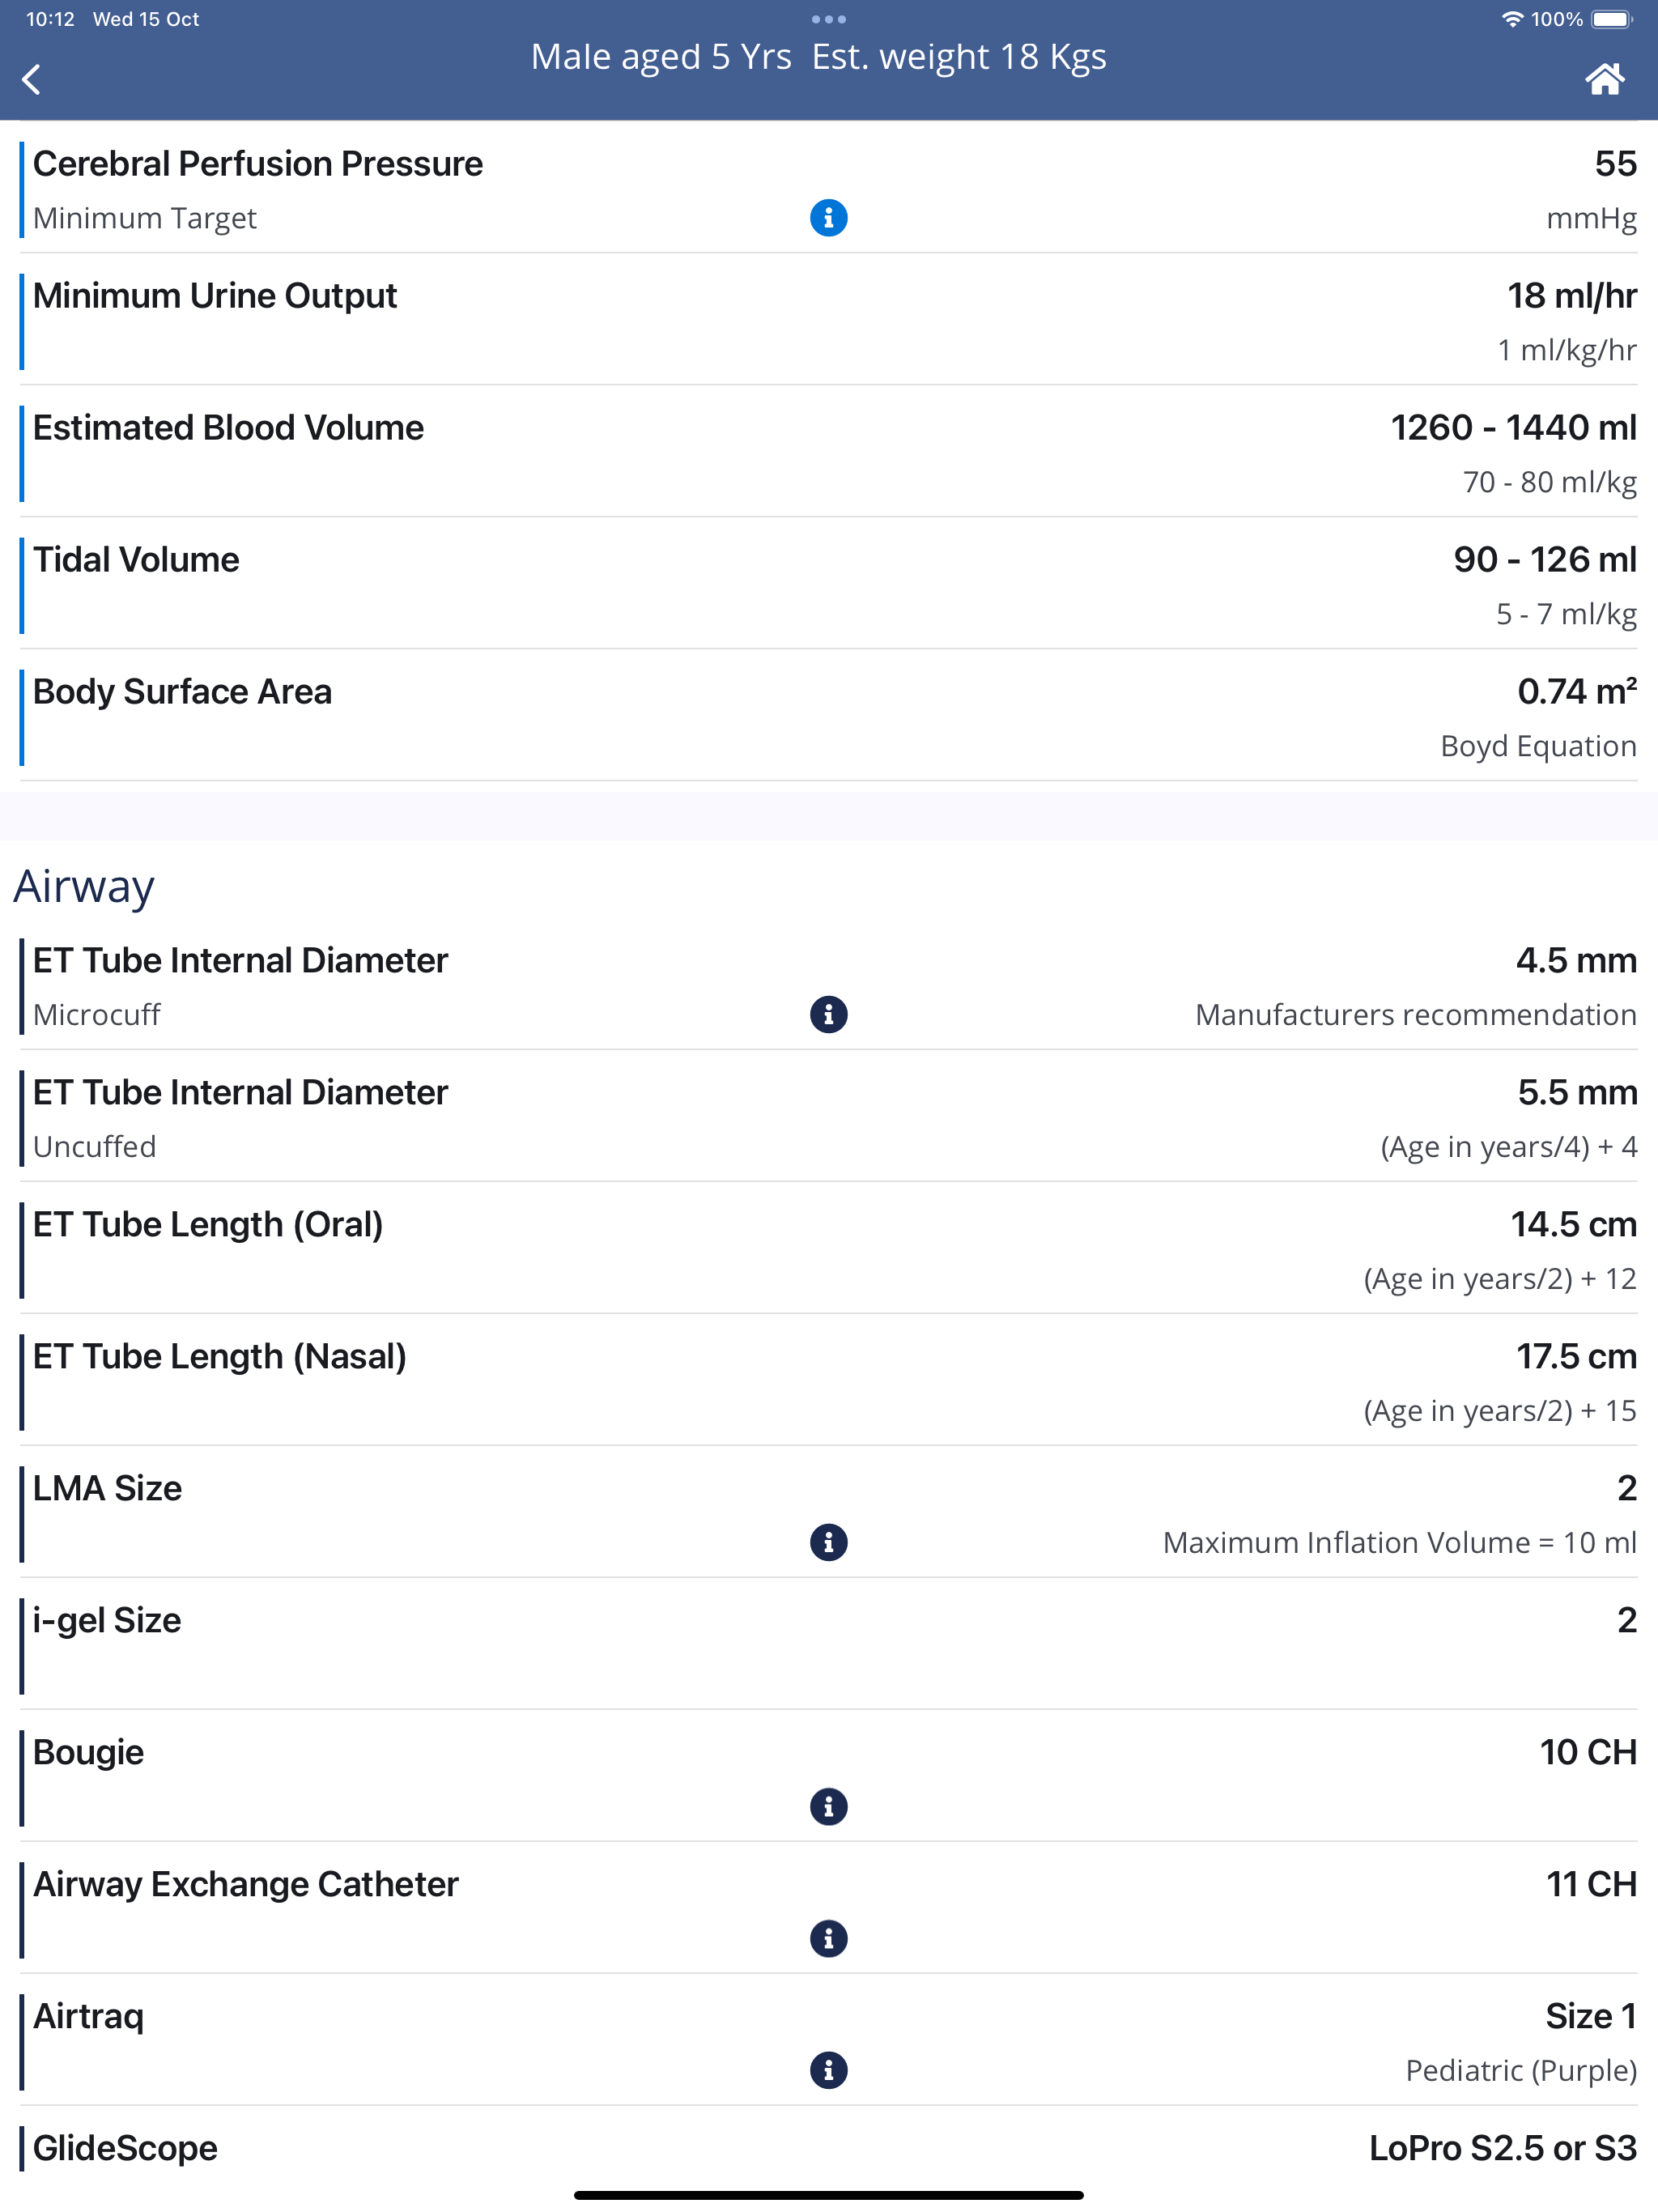Show Airtraq info details icon
The height and width of the screenshot is (2212, 1658).
[x=828, y=2069]
